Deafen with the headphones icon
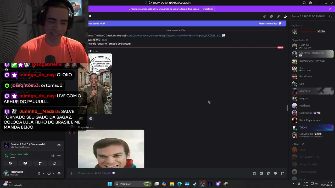This screenshot has width=335, height=188. pos(49,173)
